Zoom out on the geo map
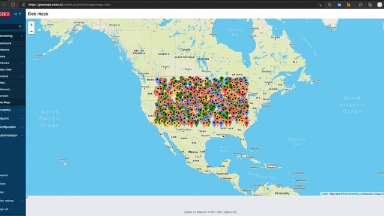Viewport: 384px width, 216px height. pyautogui.click(x=31, y=31)
